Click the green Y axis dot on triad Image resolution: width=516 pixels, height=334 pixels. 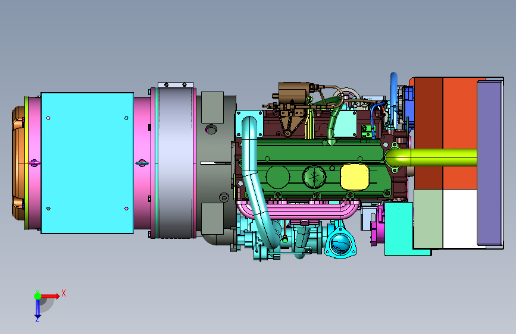(x=37, y=296)
